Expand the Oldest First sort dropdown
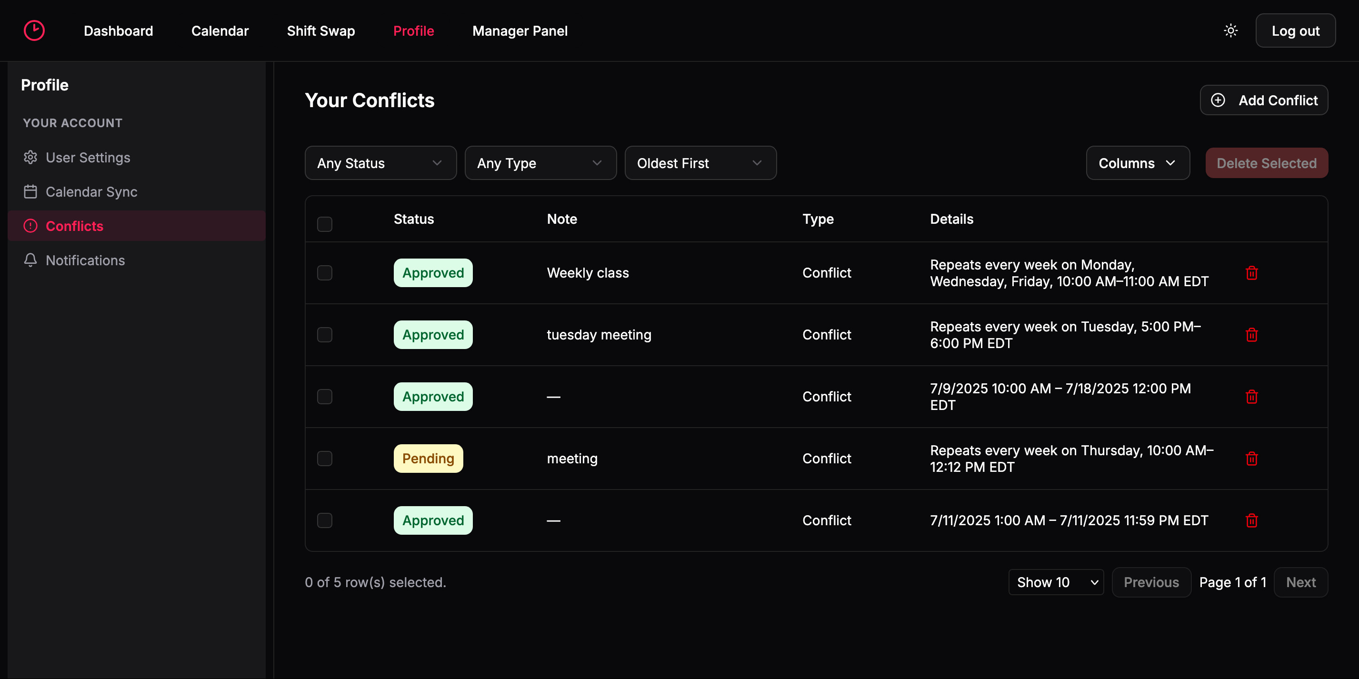 coord(700,163)
